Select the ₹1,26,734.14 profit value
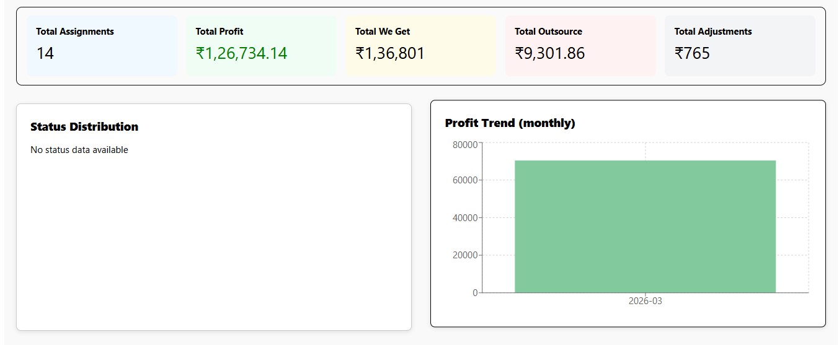The width and height of the screenshot is (839, 345). coord(241,53)
